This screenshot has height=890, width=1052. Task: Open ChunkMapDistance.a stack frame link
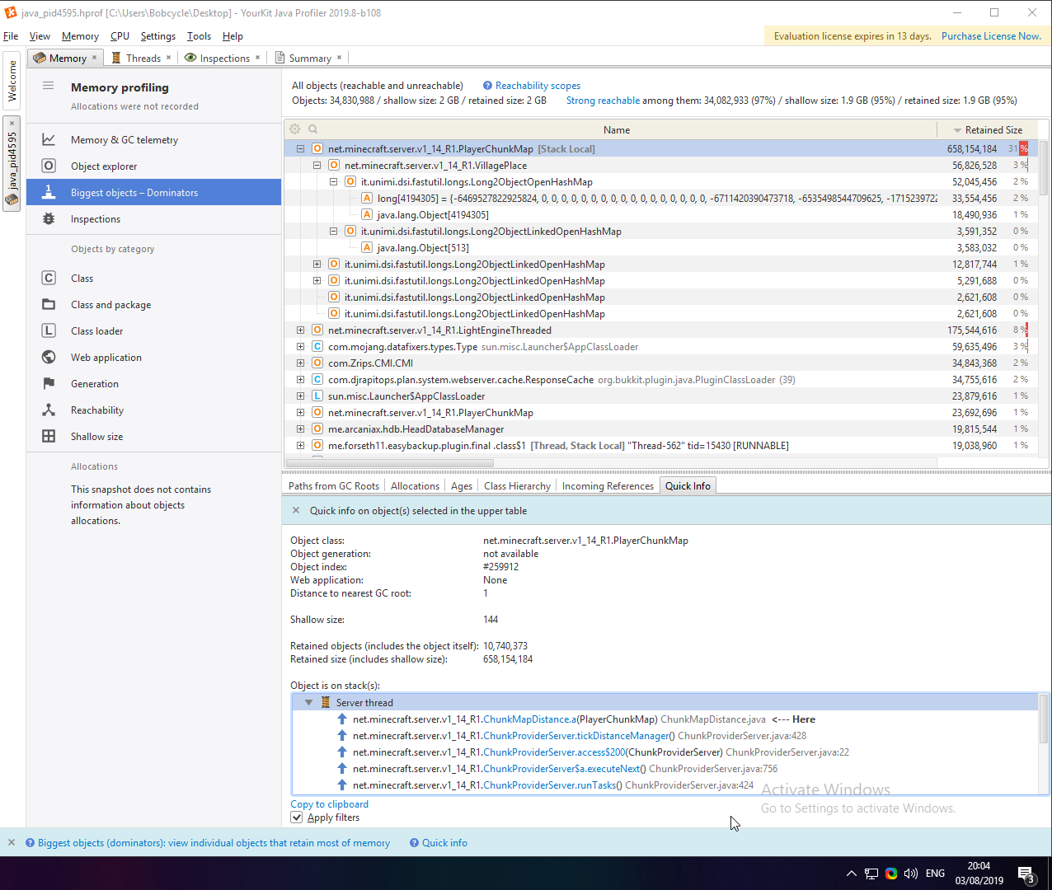click(530, 719)
